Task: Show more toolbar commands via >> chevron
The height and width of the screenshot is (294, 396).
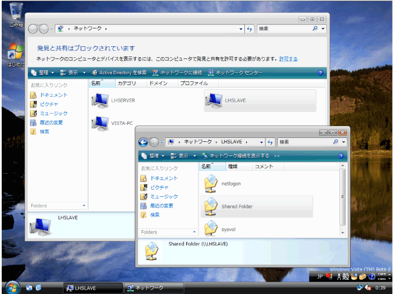Action: click(277, 156)
